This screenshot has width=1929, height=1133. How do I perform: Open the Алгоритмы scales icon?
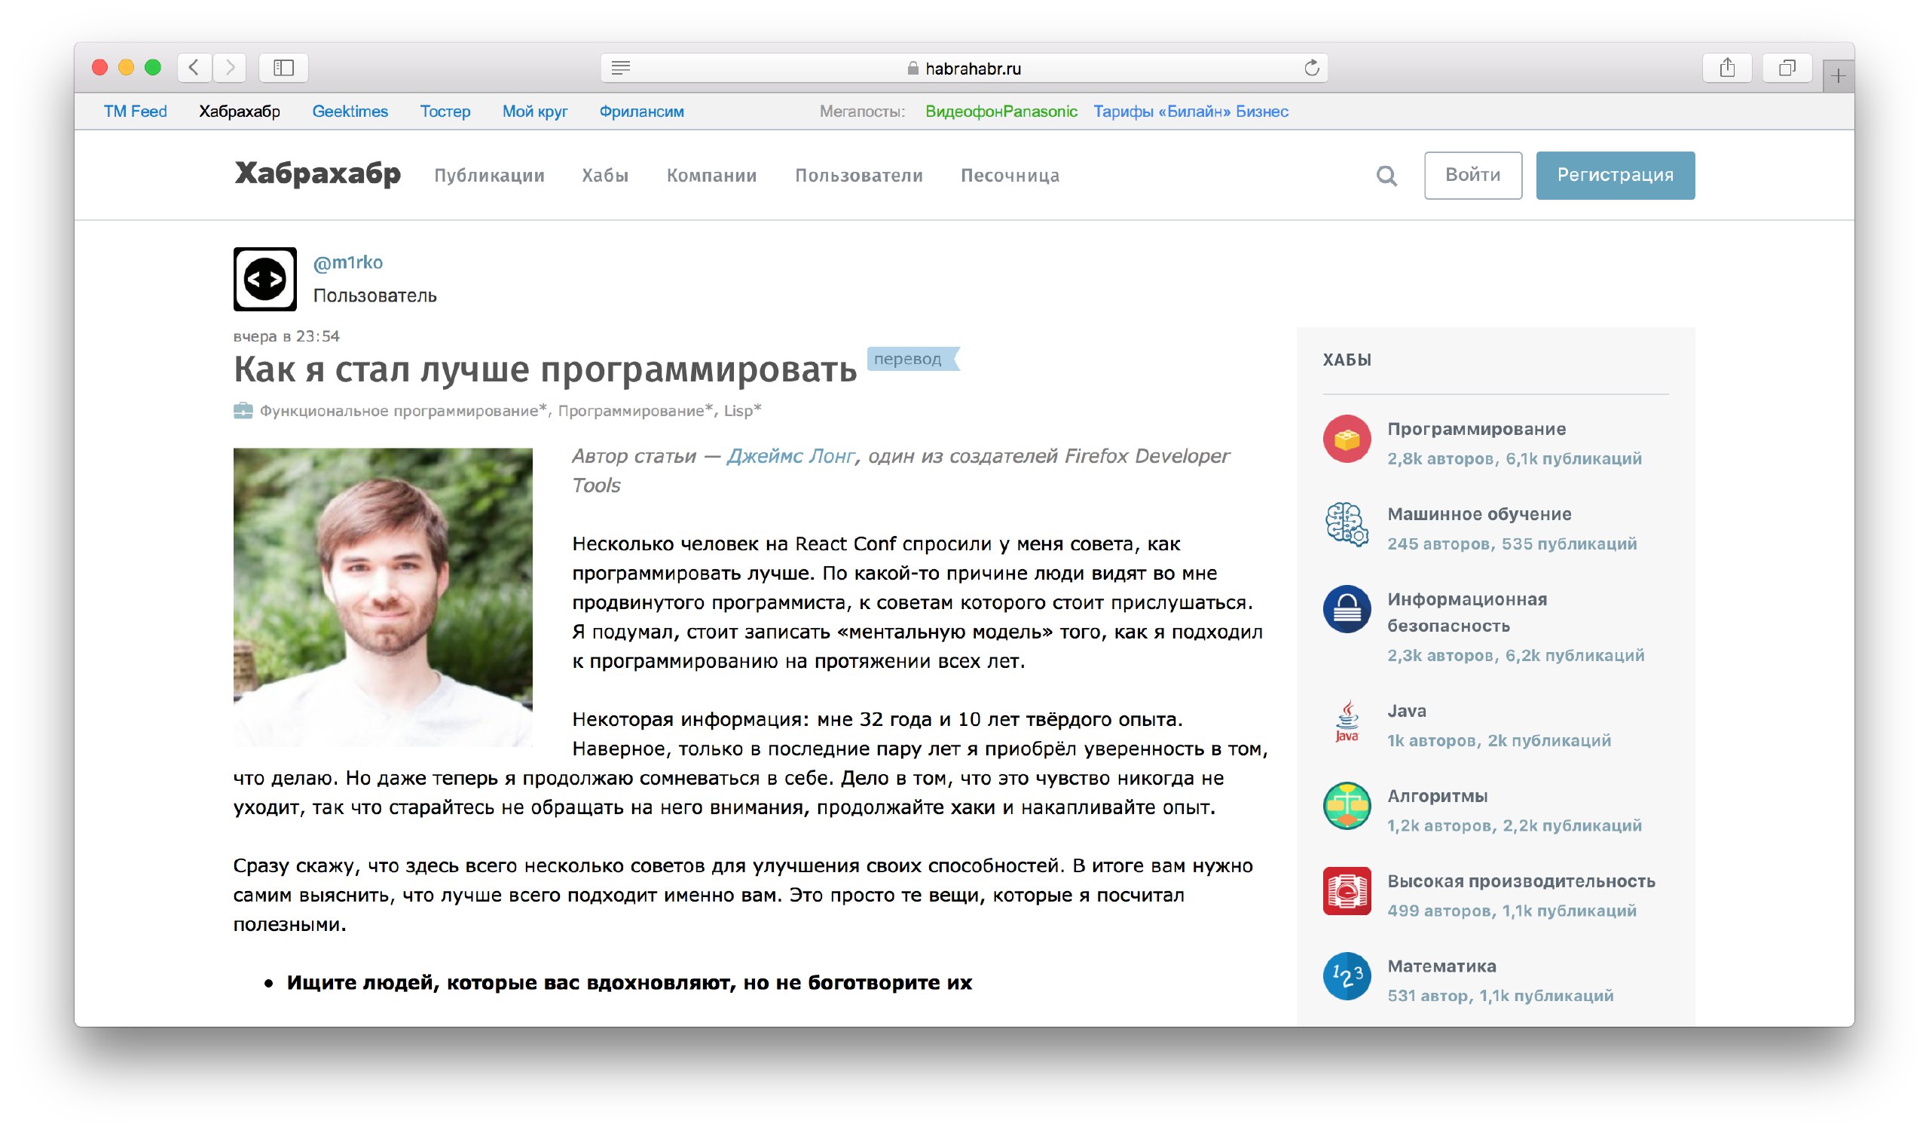click(x=1347, y=805)
